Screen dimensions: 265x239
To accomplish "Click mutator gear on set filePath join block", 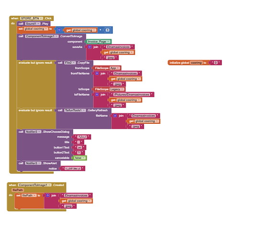I will tap(48, 195).
